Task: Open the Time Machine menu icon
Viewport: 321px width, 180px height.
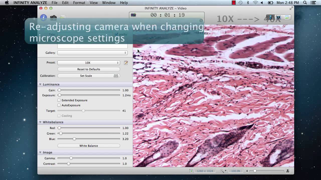Action: [x=240, y=3]
